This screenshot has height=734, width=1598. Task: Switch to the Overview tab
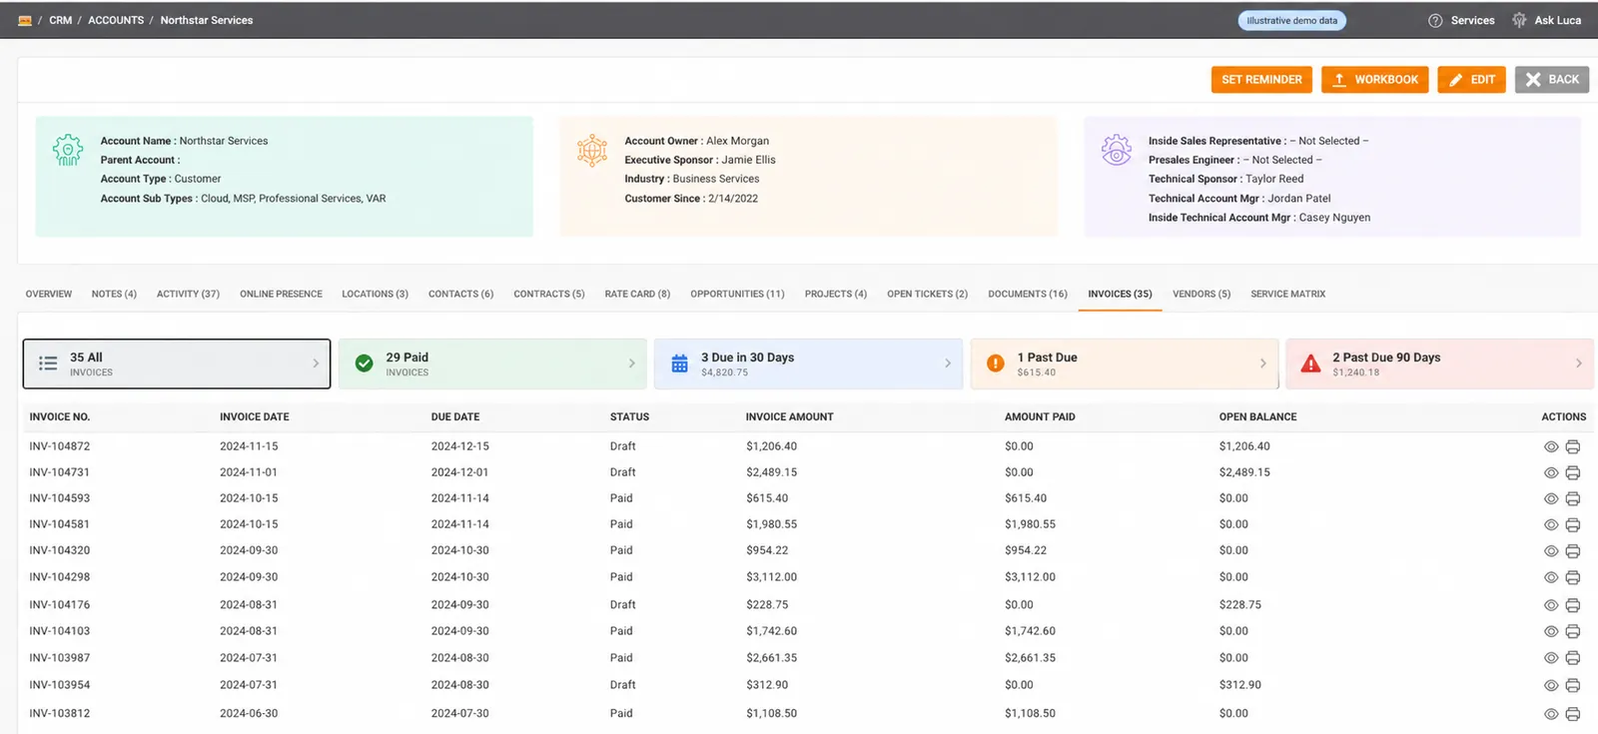(x=49, y=295)
